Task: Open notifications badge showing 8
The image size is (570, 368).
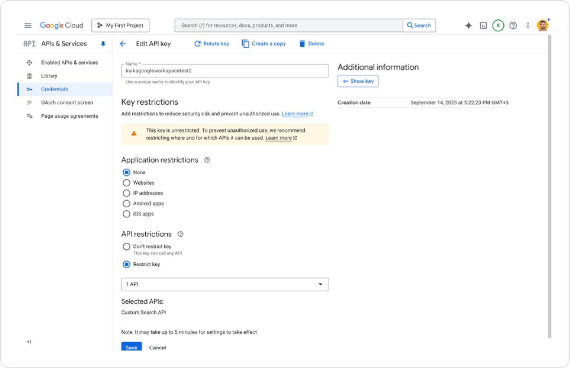Action: pos(498,26)
